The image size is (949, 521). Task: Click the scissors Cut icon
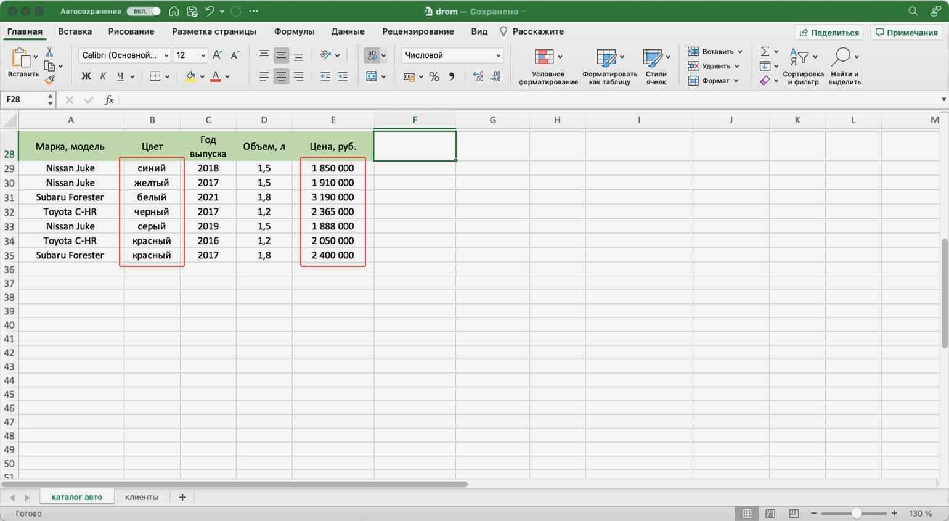[49, 52]
